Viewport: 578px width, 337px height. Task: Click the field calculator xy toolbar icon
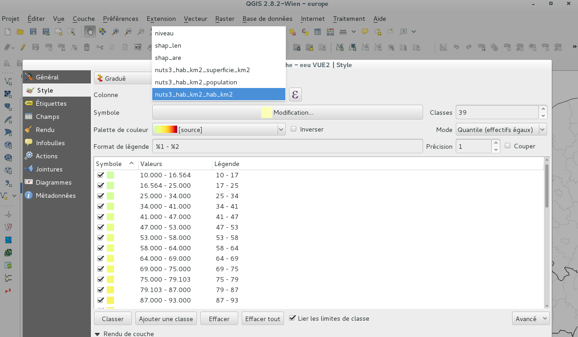click(138, 47)
